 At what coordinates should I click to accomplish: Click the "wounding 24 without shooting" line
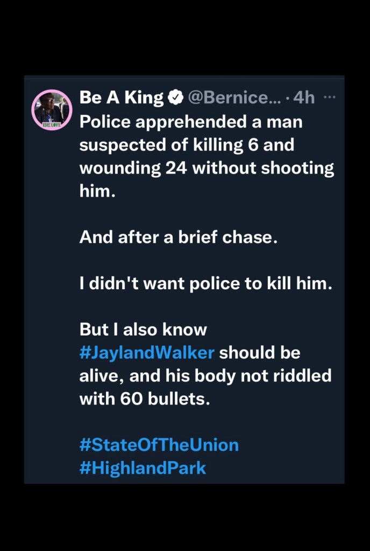point(207,168)
